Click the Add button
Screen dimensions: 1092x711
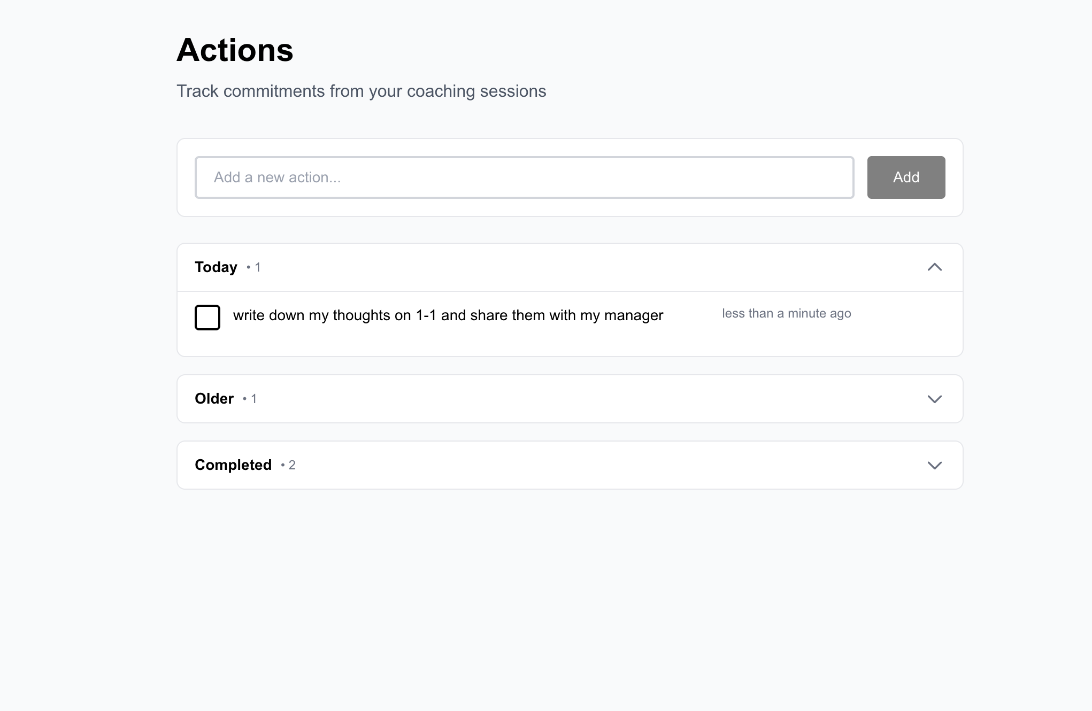coord(905,177)
